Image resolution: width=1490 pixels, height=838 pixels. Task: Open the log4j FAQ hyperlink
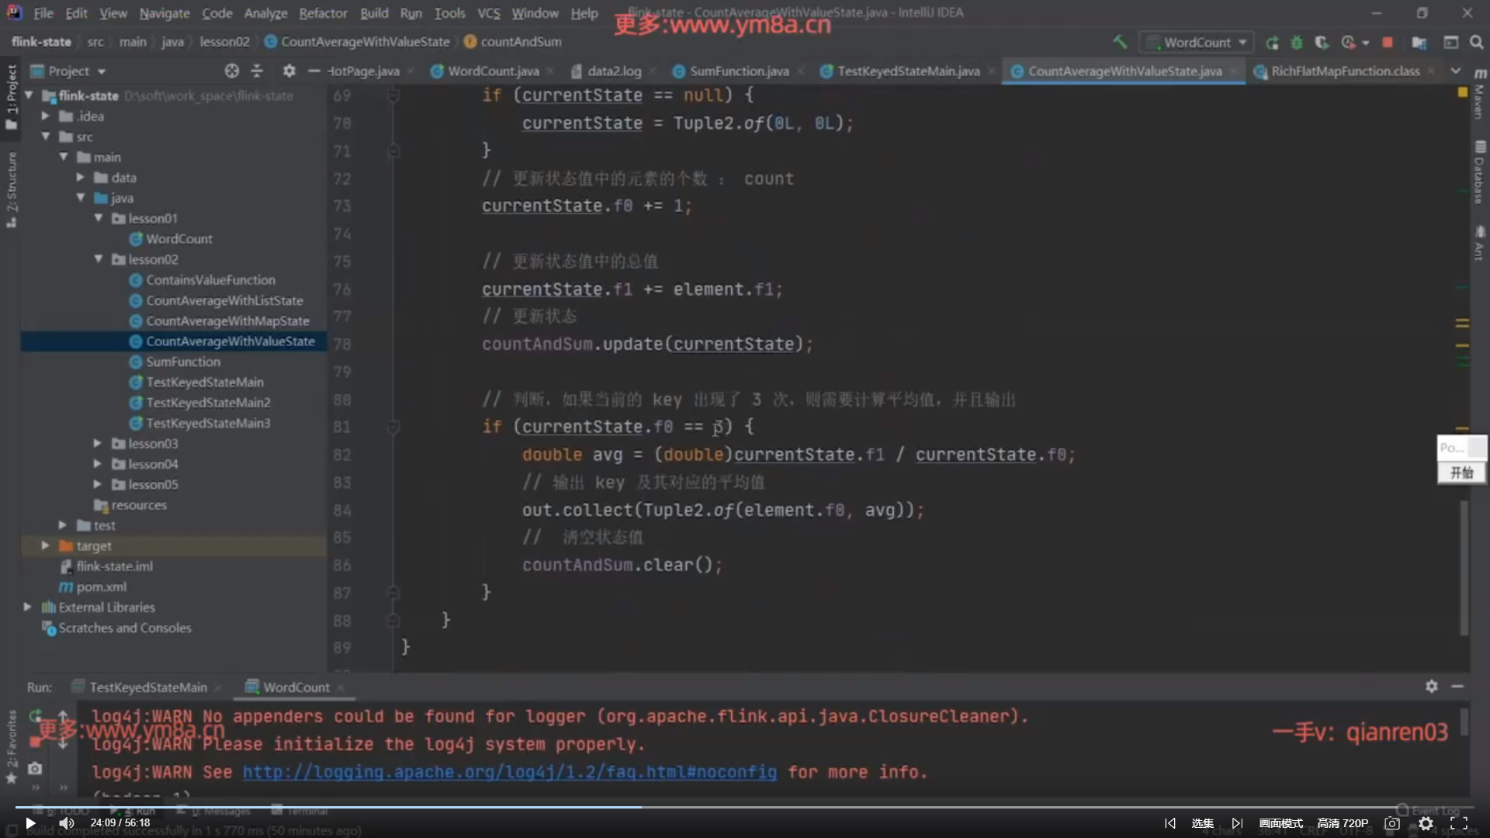point(509,772)
